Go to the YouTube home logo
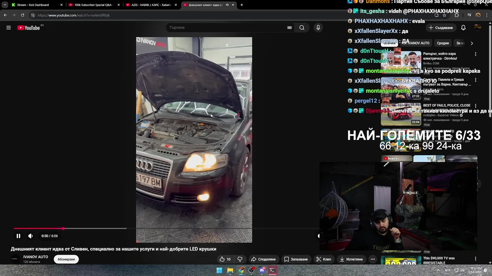This screenshot has height=276, width=492. click(28, 28)
